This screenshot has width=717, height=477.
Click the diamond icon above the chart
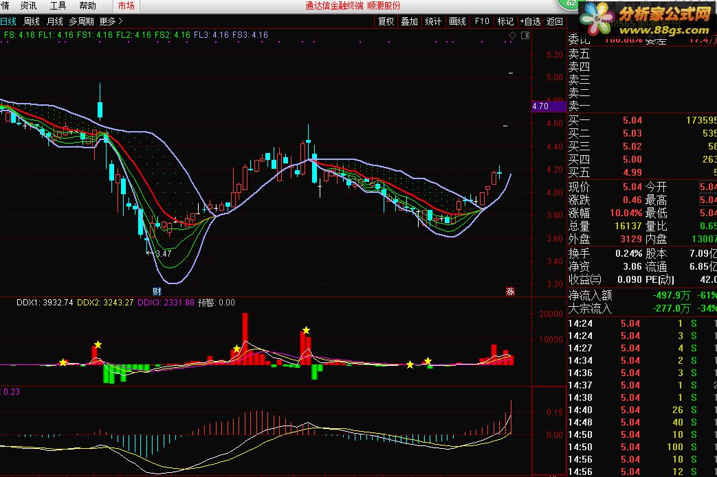(x=513, y=35)
